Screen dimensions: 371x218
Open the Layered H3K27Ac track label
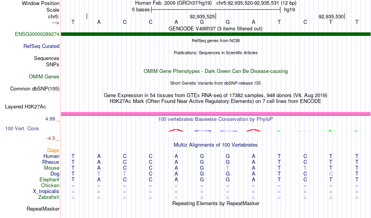tap(25, 106)
